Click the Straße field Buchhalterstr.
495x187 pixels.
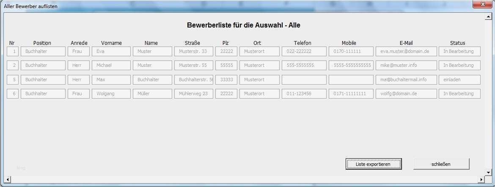[x=194, y=80]
